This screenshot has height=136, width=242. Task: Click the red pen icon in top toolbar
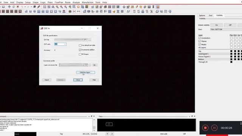pos(137,7)
